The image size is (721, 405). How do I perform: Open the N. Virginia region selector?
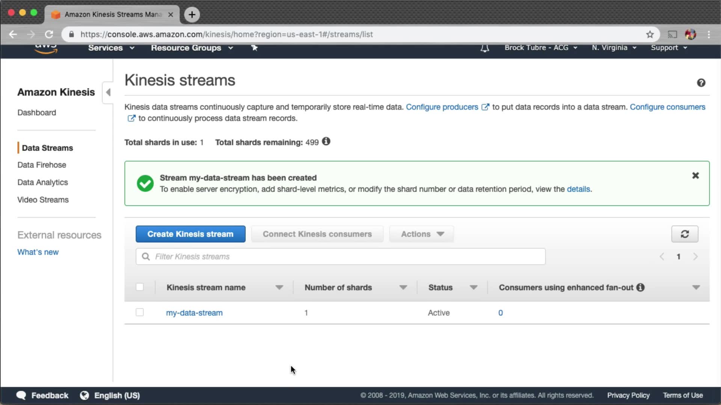tap(614, 48)
